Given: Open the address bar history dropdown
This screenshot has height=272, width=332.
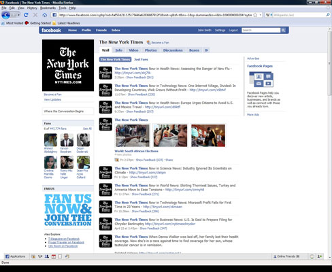Looking at the screenshot, I should click(x=261, y=15).
